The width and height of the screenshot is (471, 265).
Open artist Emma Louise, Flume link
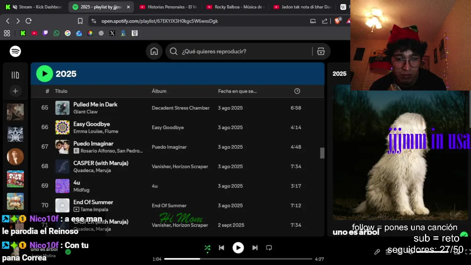(x=96, y=131)
